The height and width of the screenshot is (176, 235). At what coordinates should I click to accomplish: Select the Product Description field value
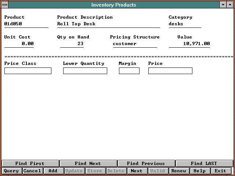click(x=108, y=24)
